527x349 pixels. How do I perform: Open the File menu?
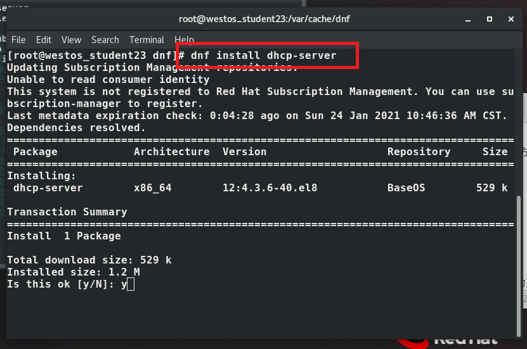coord(18,40)
